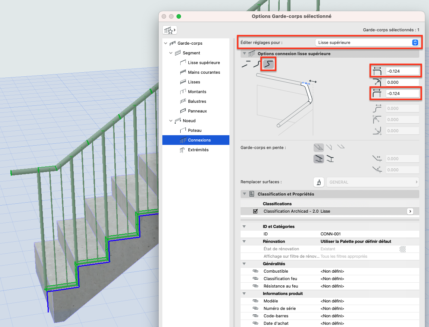This screenshot has width=429, height=327.
Task: Click the Résistance au feu link icon
Action: tap(255, 286)
